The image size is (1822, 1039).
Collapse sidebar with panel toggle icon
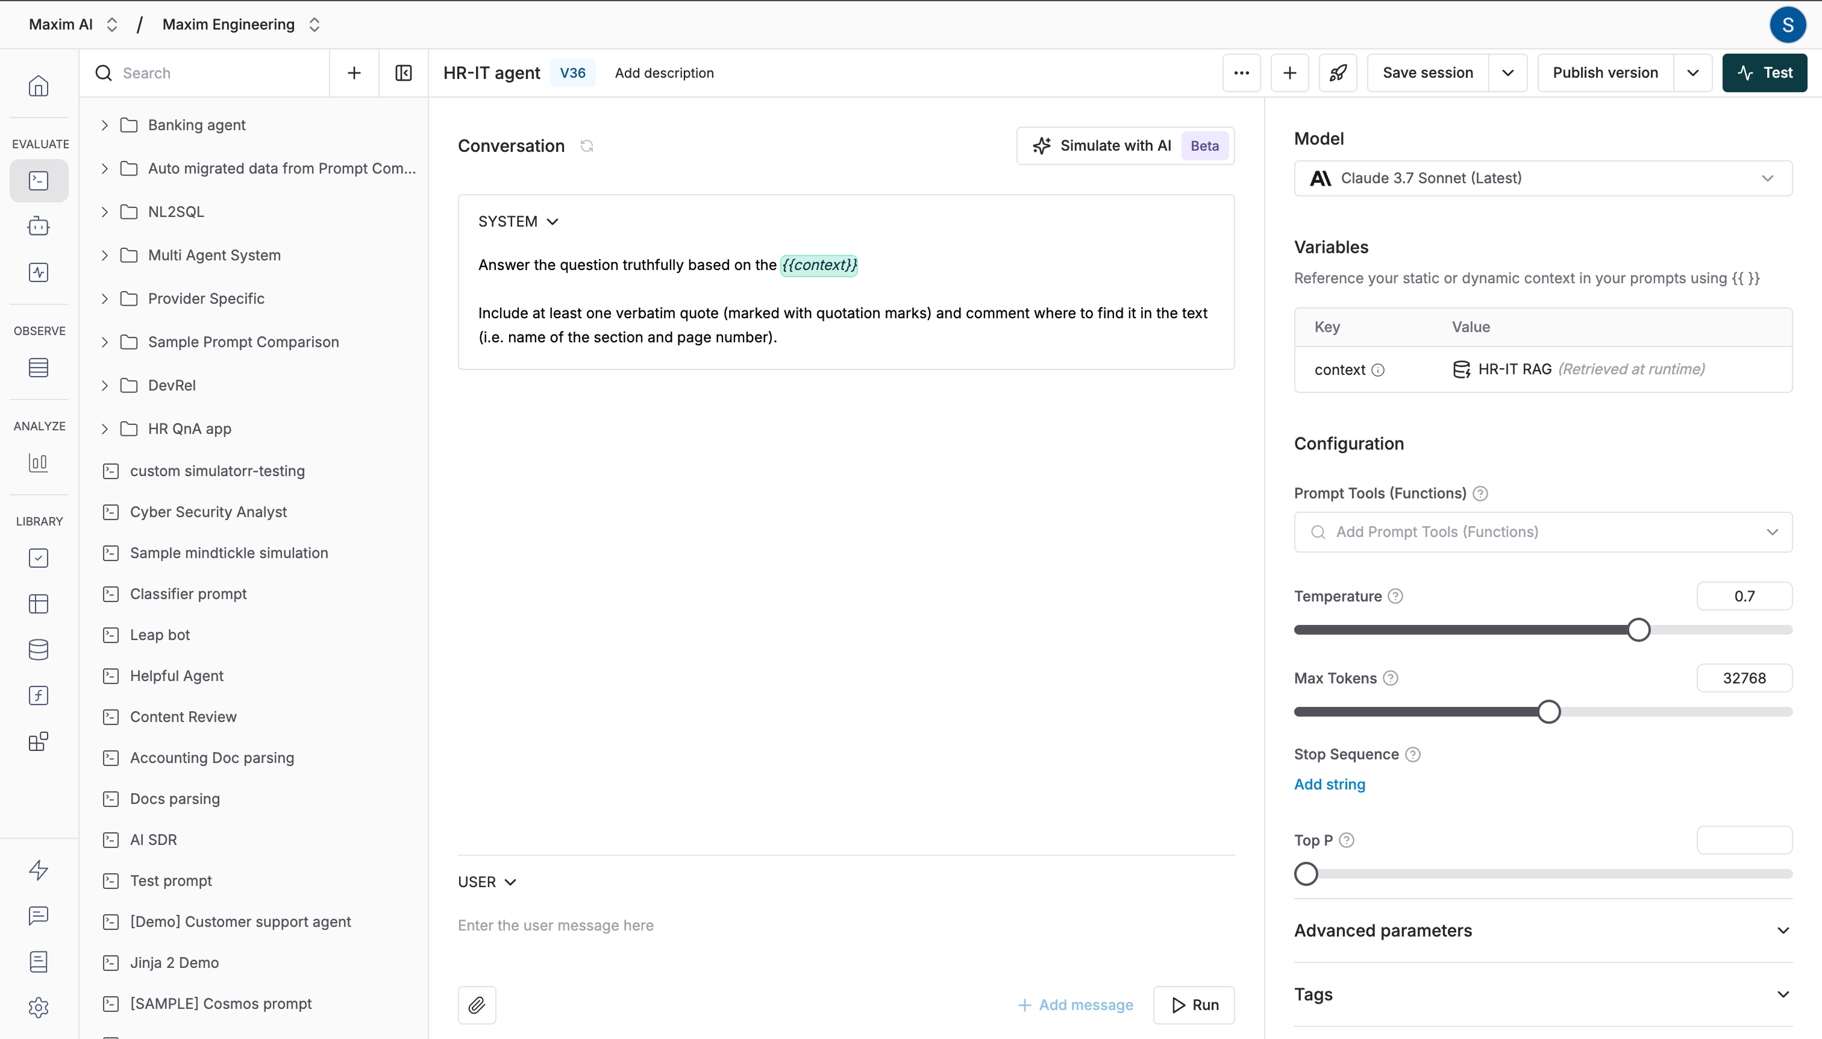403,73
